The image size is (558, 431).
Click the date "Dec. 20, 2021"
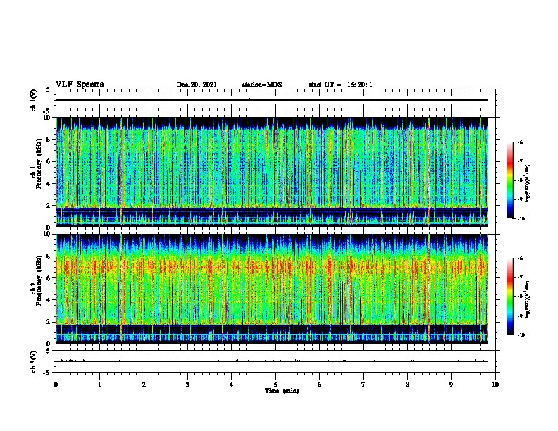[x=197, y=85]
